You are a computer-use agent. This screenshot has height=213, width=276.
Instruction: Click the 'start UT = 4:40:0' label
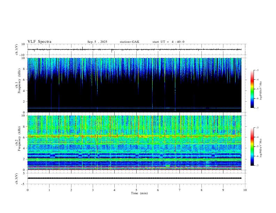coord(168,42)
